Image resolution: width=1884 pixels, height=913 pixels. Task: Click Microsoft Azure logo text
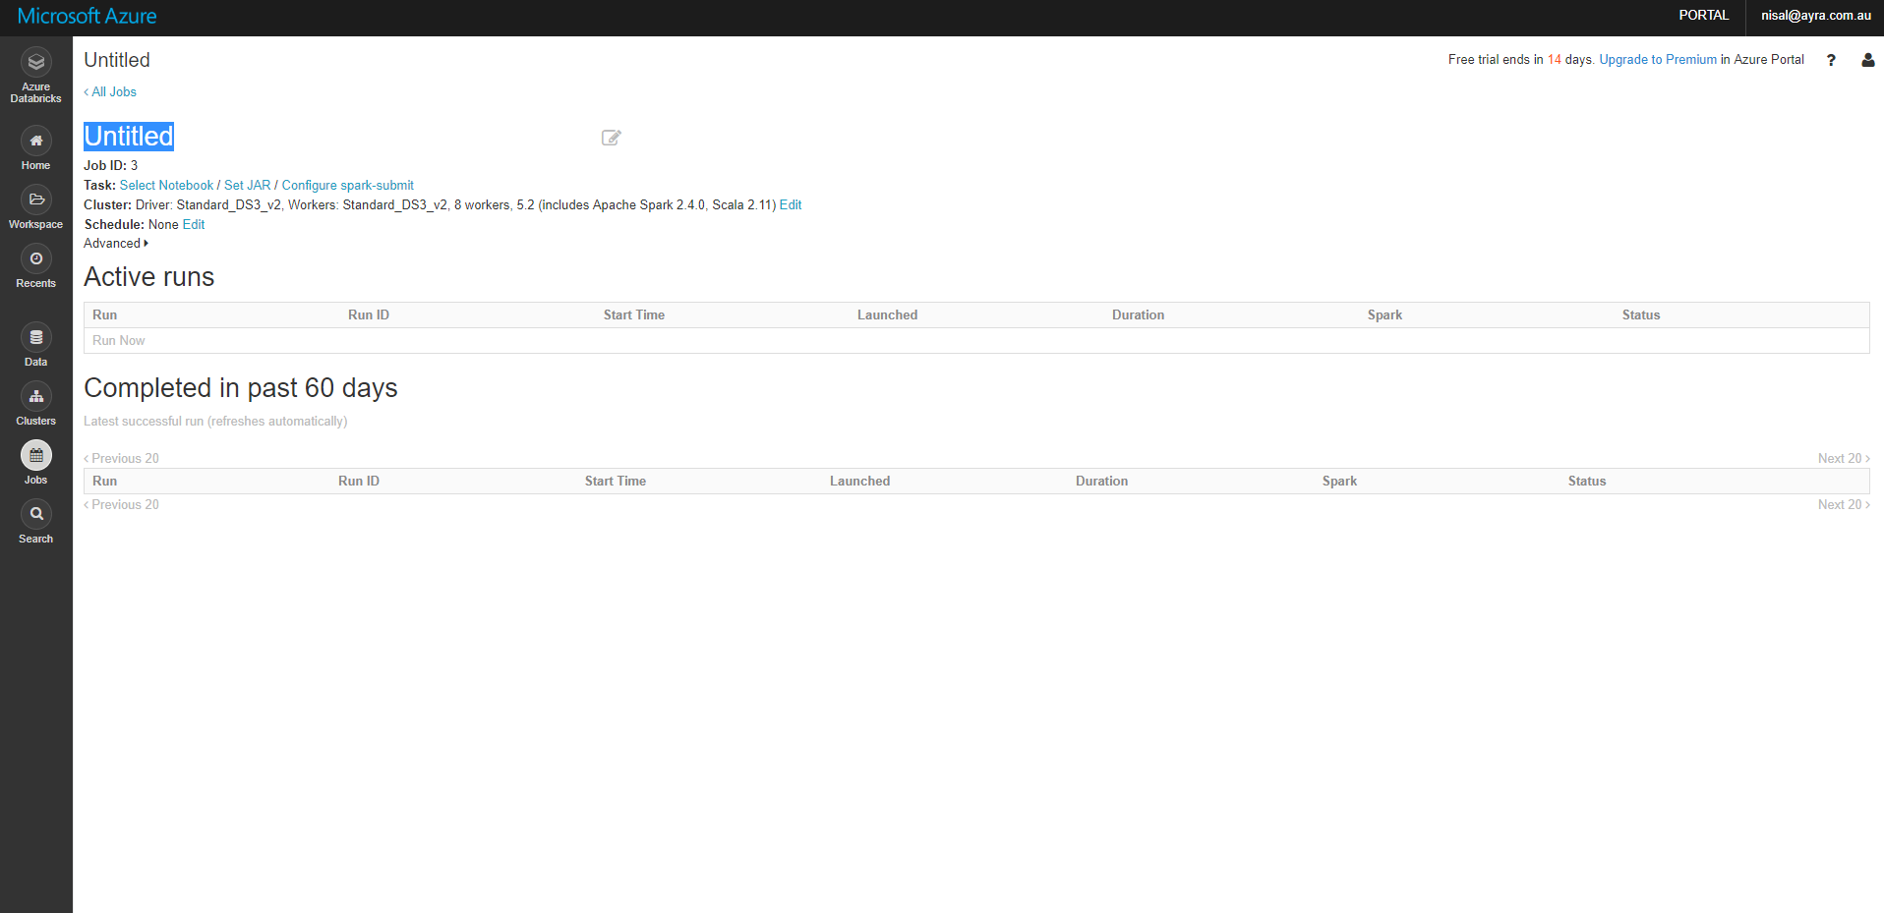coord(88,16)
